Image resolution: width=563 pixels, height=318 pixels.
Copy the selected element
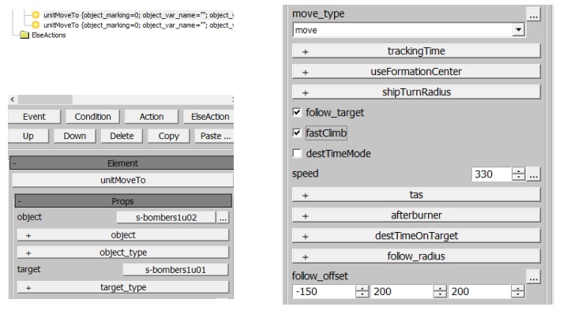coord(169,136)
